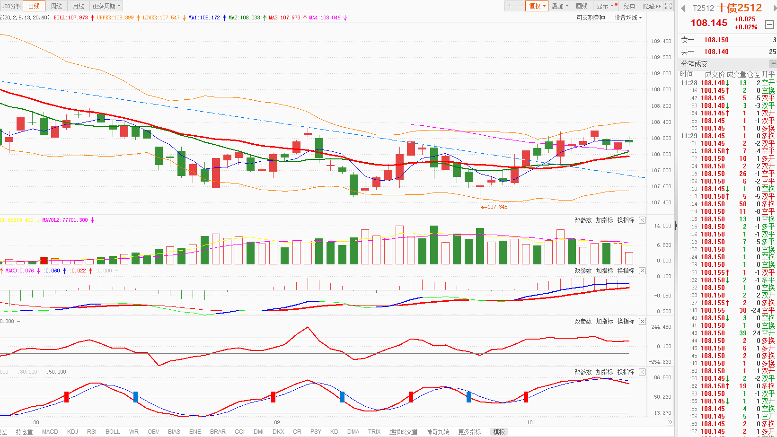Switch to the 周线 weekly tab

56,6
